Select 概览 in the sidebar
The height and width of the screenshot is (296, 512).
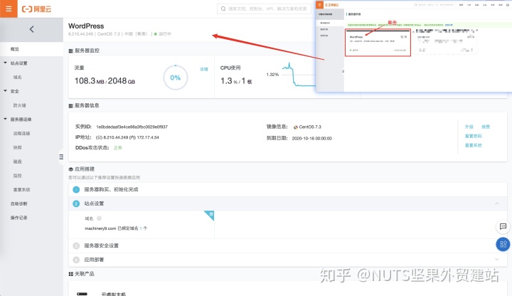[x=15, y=49]
